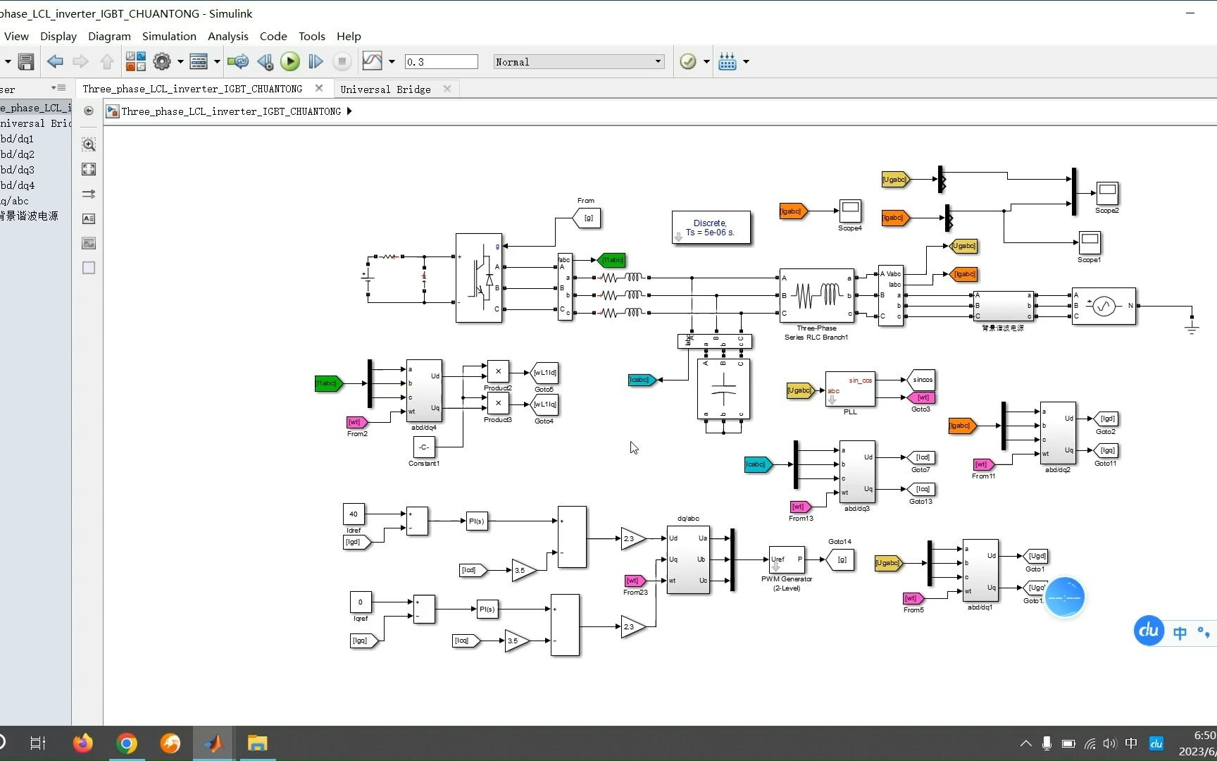Open Task View on the taskbar
The height and width of the screenshot is (761, 1217).
coord(38,743)
